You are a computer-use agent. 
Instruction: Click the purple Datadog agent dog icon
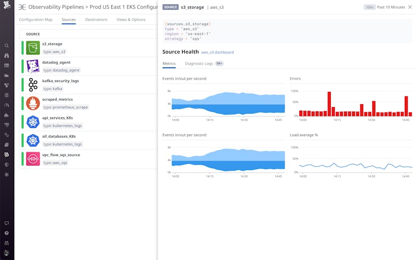[x=33, y=66]
